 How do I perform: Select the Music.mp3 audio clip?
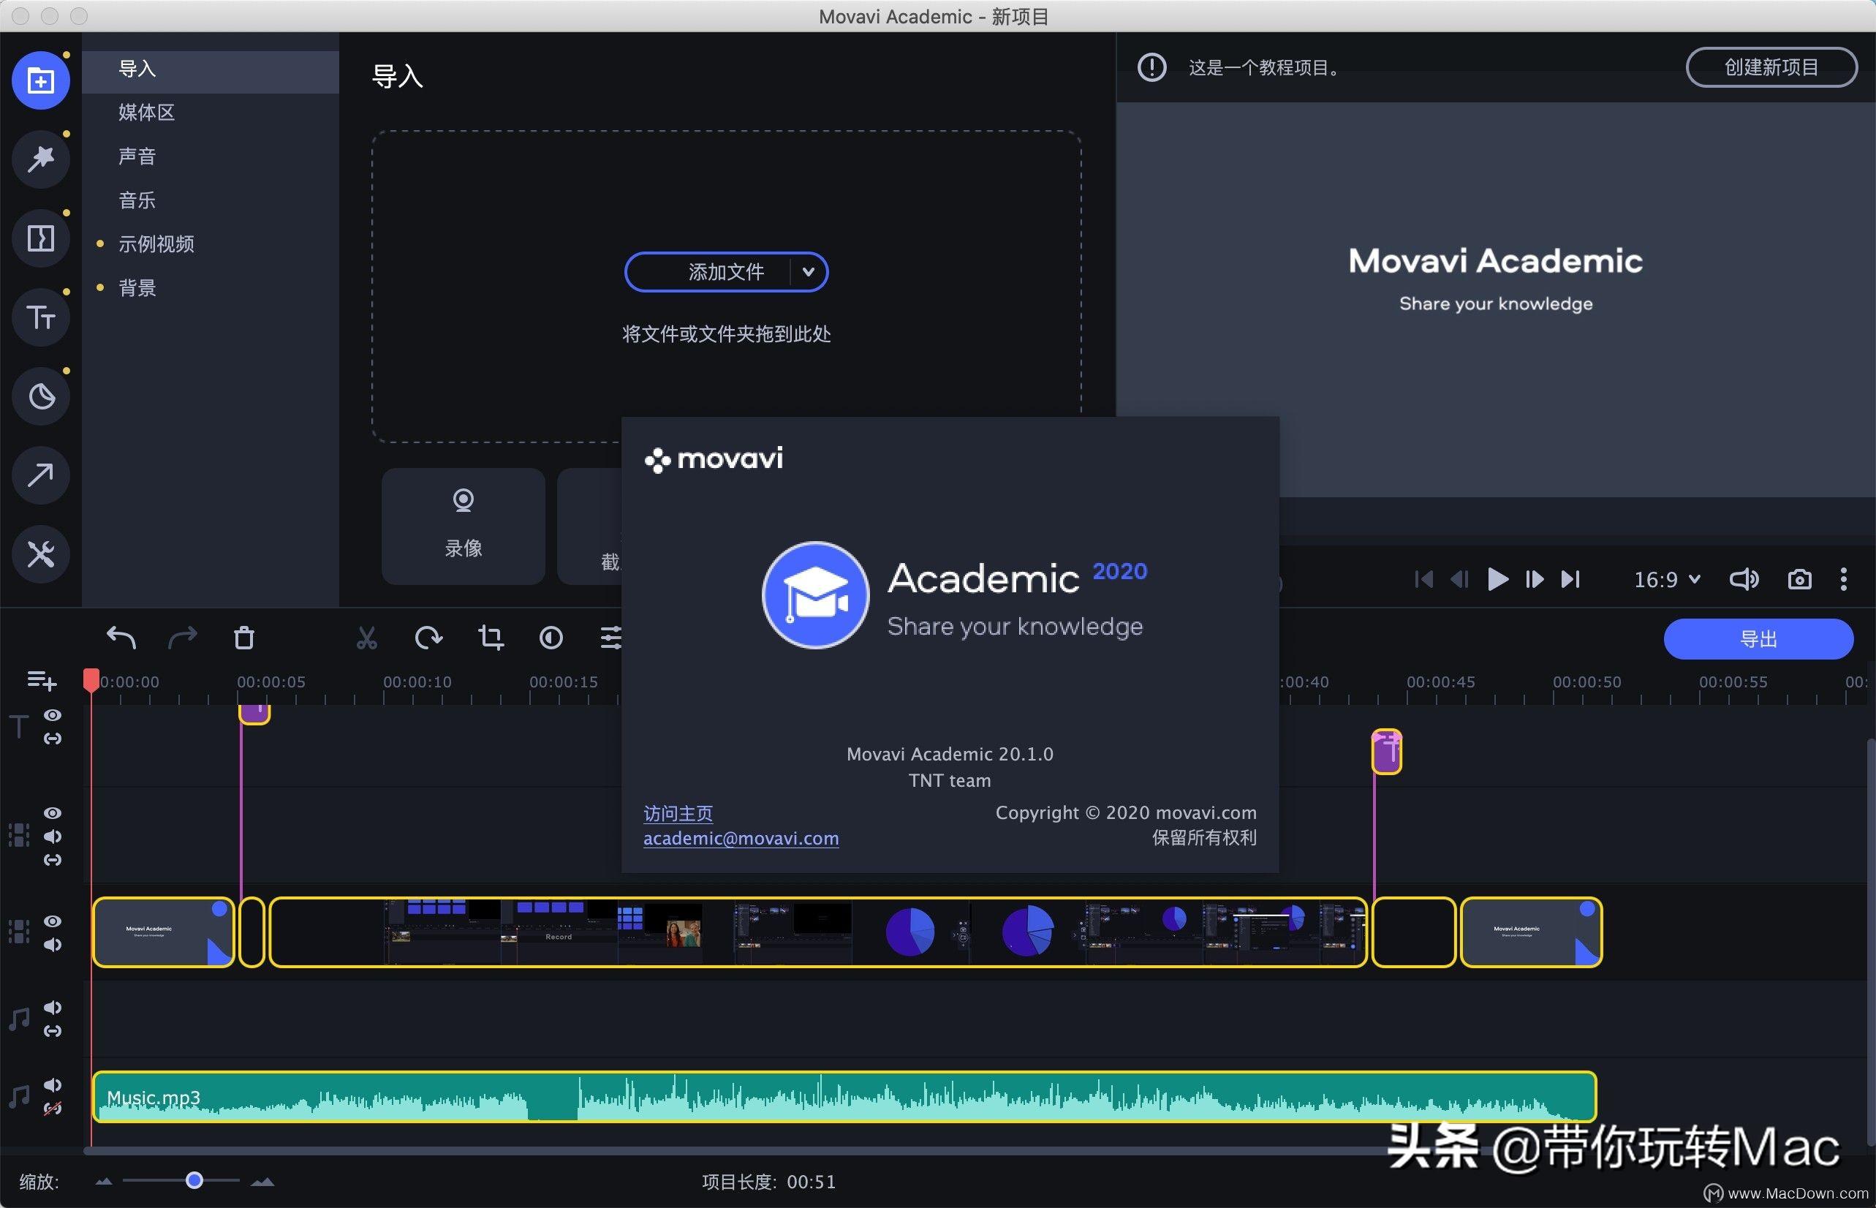pyautogui.click(x=844, y=1097)
